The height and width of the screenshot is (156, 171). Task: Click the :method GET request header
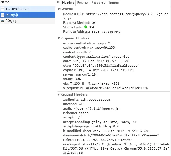74,104
